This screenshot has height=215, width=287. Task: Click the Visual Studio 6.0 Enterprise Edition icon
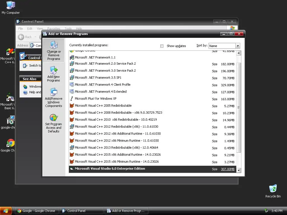coord(72,169)
